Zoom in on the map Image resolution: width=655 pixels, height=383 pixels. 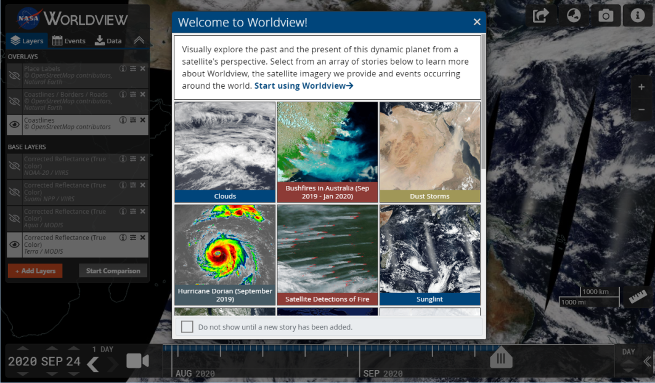[x=641, y=87]
